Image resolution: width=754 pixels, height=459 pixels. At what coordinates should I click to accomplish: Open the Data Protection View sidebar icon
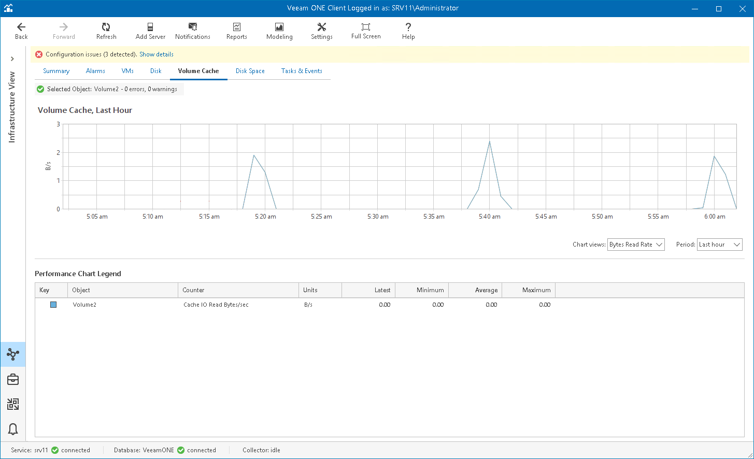coord(13,404)
